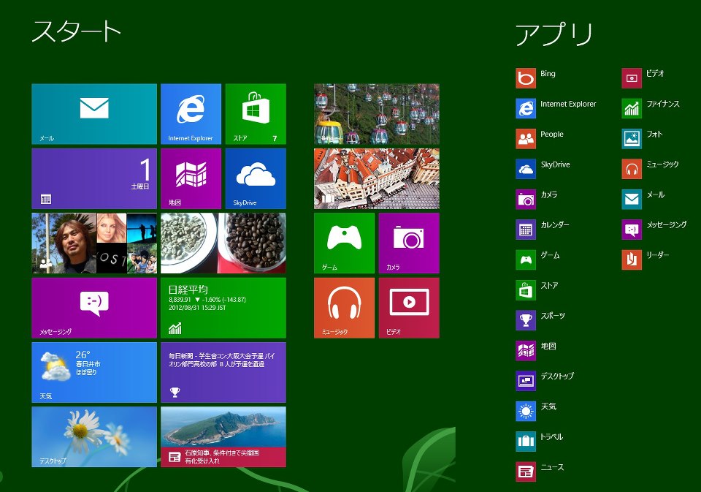Click the ニュース icon in apps list
The height and width of the screenshot is (492, 701).
point(526,472)
